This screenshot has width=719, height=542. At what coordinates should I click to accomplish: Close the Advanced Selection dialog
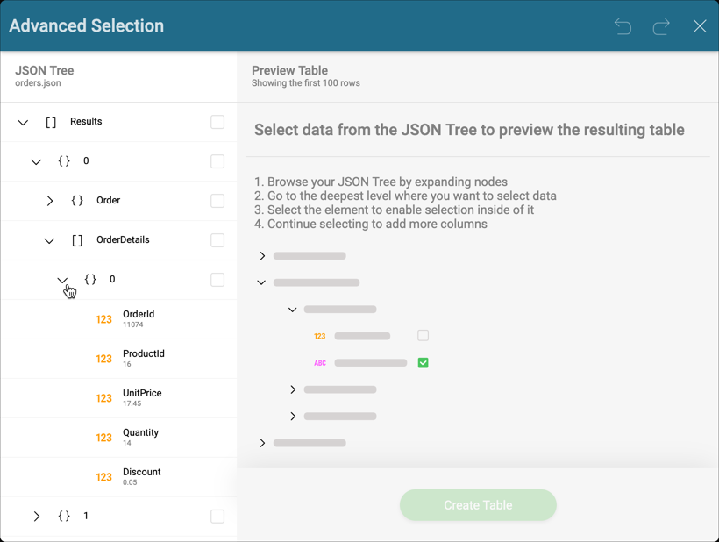point(700,26)
